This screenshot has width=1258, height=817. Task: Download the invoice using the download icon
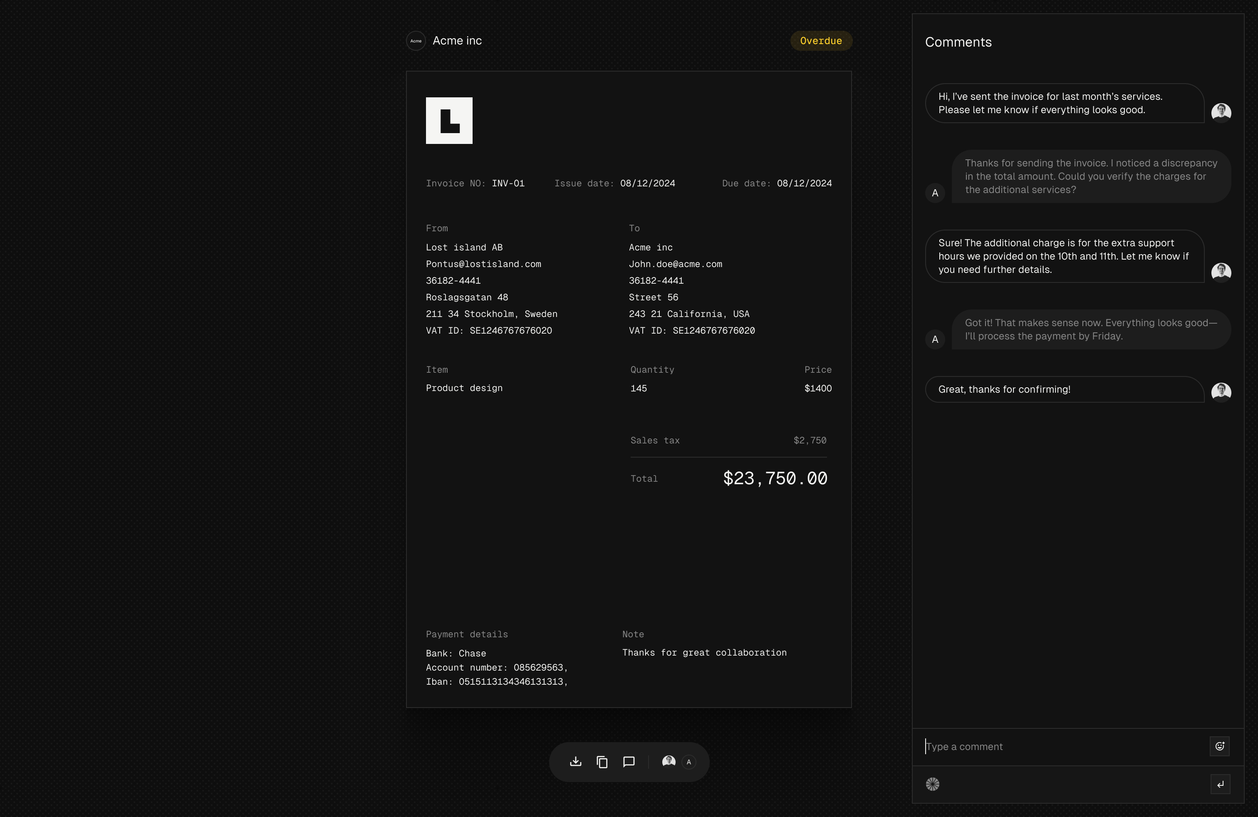(x=576, y=762)
